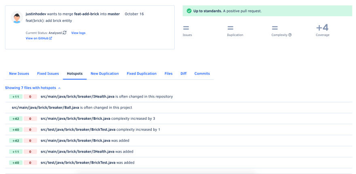The height and width of the screenshot is (174, 356).
Task: Click the Current Status: Analysed label
Action: click(44, 33)
